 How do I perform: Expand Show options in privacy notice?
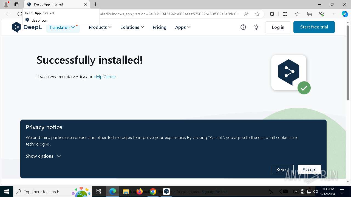pyautogui.click(x=43, y=156)
